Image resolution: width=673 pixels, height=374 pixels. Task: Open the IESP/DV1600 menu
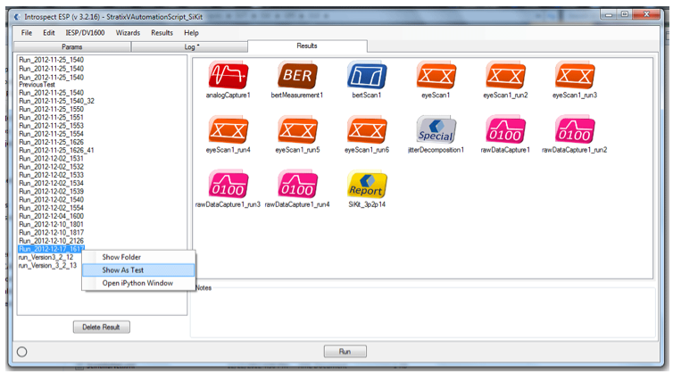(84, 32)
